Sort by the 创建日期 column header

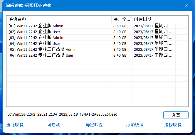(x=154, y=19)
